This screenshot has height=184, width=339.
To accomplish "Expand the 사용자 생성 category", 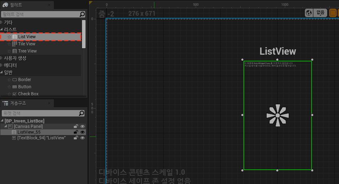I will tap(1, 58).
